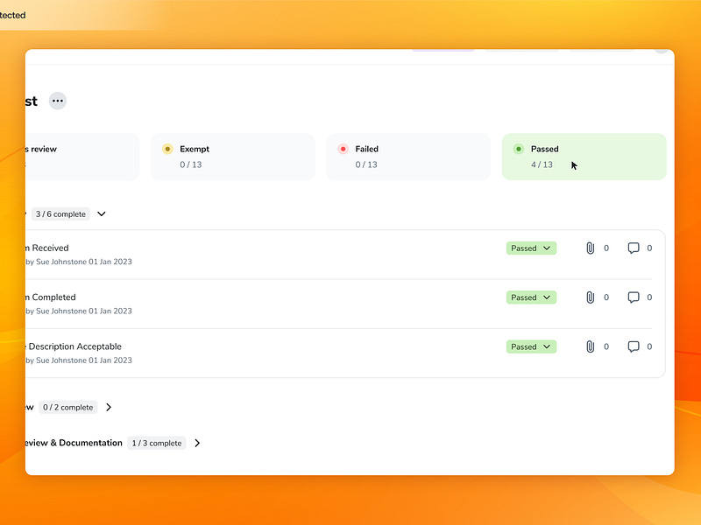The image size is (701, 525).
Task: Open Passed dropdown on the Received row
Action: [531, 248]
